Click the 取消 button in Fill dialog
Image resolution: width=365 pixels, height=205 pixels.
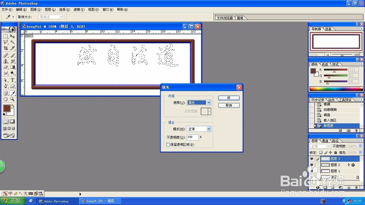click(229, 105)
